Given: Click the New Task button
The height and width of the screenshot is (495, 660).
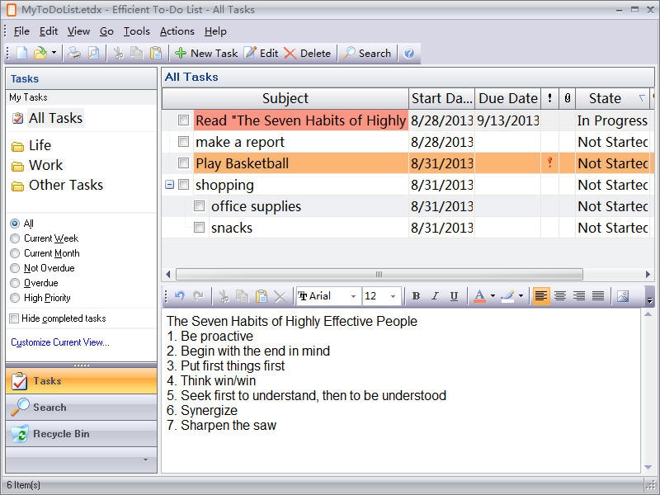Looking at the screenshot, I should point(206,53).
